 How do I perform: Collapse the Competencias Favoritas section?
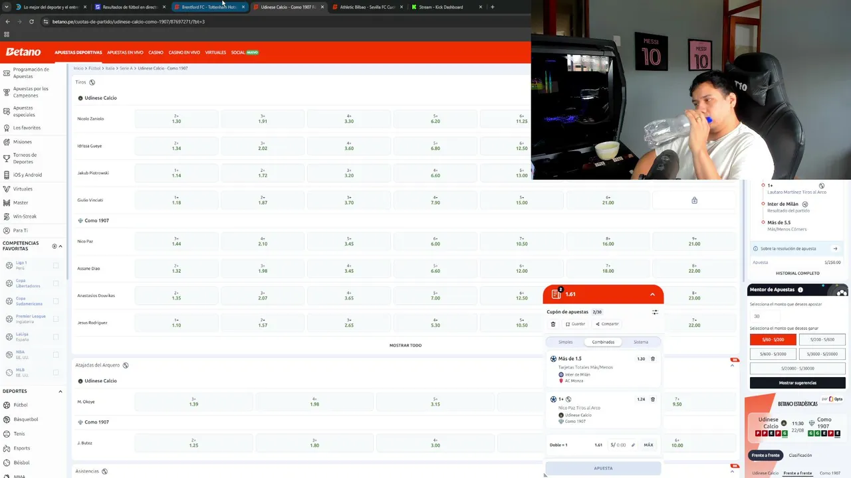(x=61, y=246)
